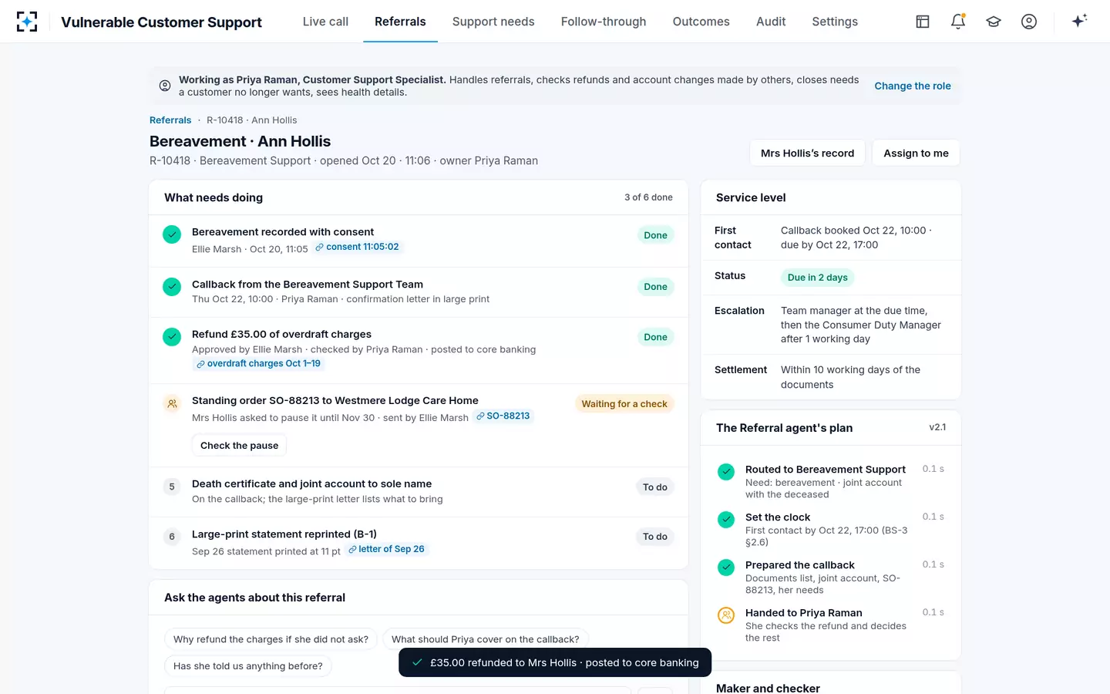Click the 'Waiting for a check' status badge
Screen dimensions: 1110x694
pos(624,404)
